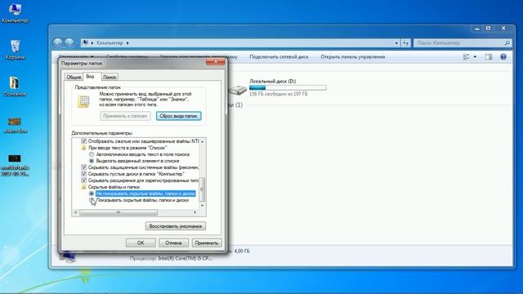523x294 pixels.
Task: Click the change view icon in Explorer toolbar
Action: [x=467, y=57]
